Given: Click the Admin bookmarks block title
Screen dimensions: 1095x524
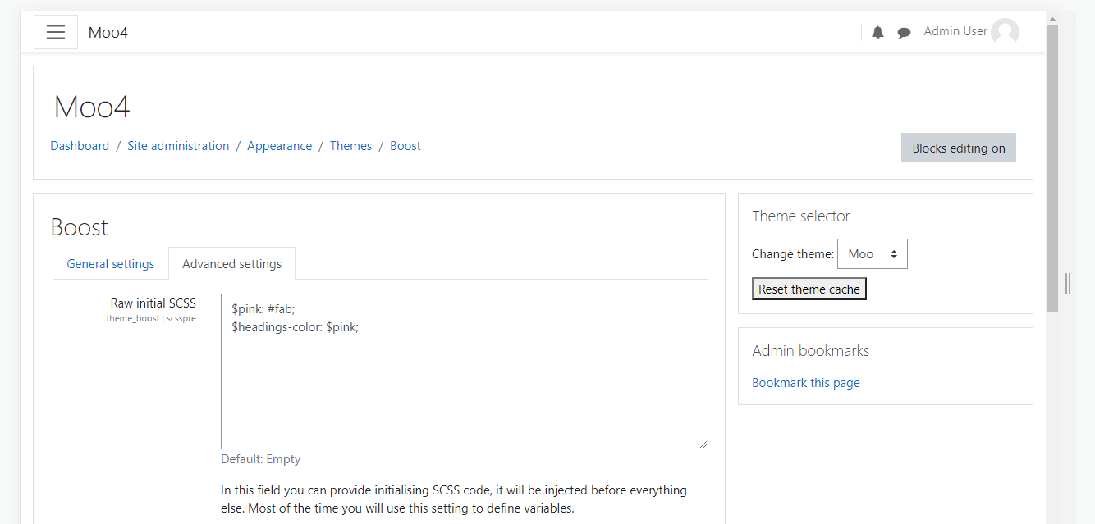Looking at the screenshot, I should 811,351.
